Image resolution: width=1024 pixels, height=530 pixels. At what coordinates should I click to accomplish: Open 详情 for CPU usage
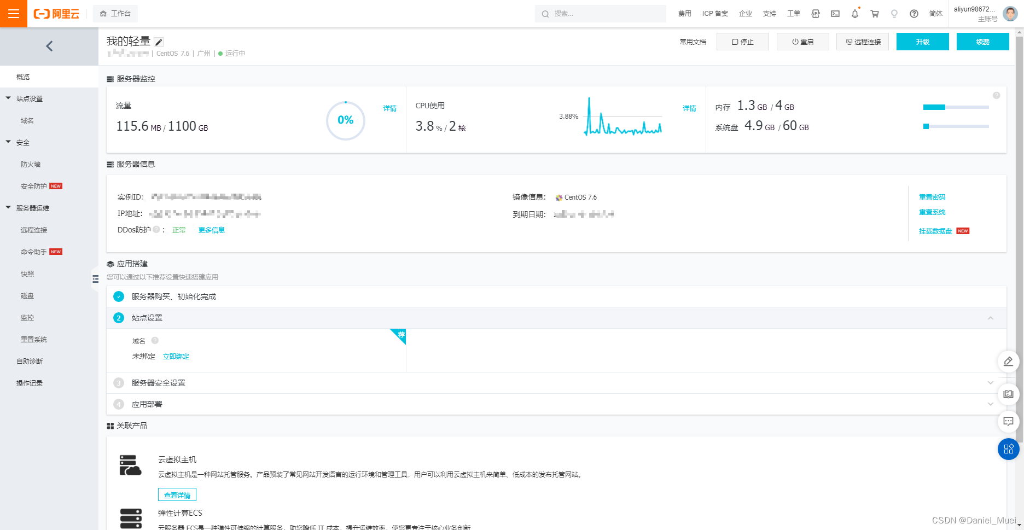[689, 108]
